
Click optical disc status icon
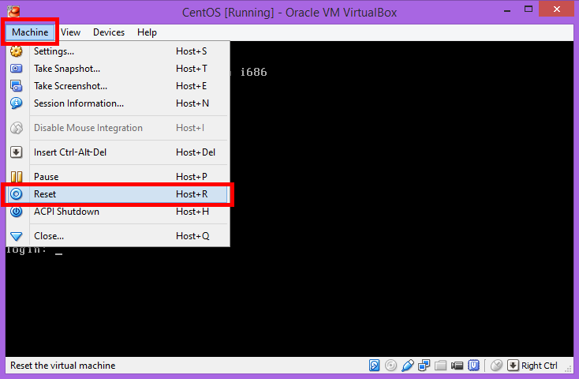click(x=390, y=366)
